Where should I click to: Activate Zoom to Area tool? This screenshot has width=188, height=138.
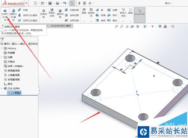point(122,27)
